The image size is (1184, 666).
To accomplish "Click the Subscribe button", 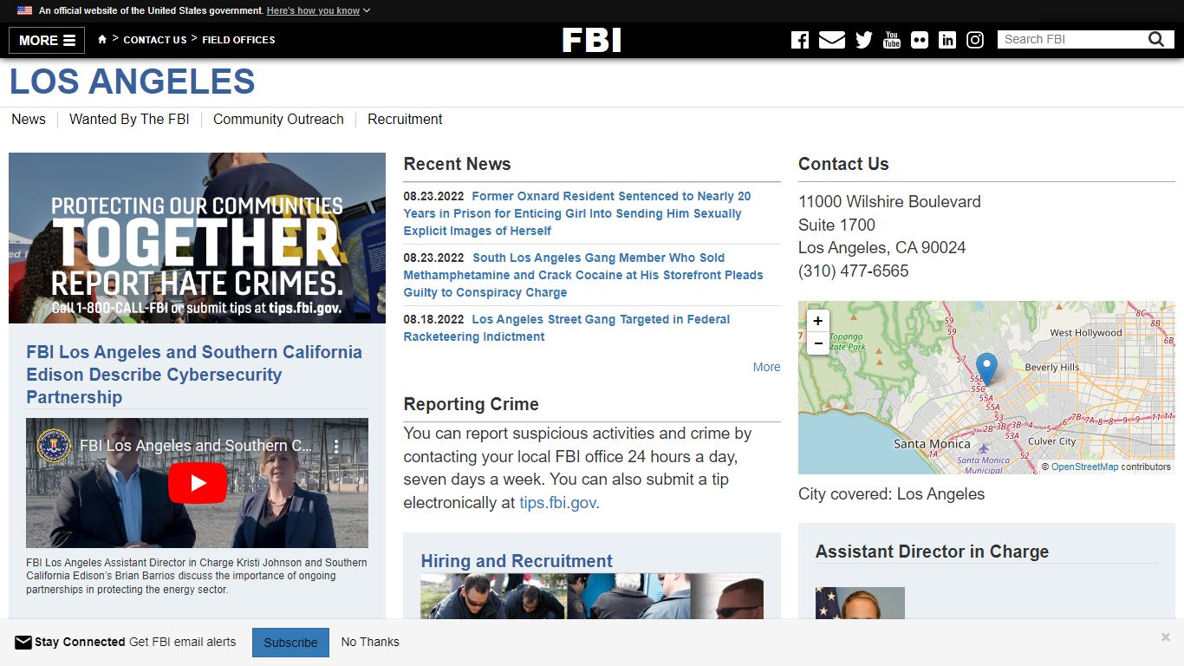I will (290, 643).
